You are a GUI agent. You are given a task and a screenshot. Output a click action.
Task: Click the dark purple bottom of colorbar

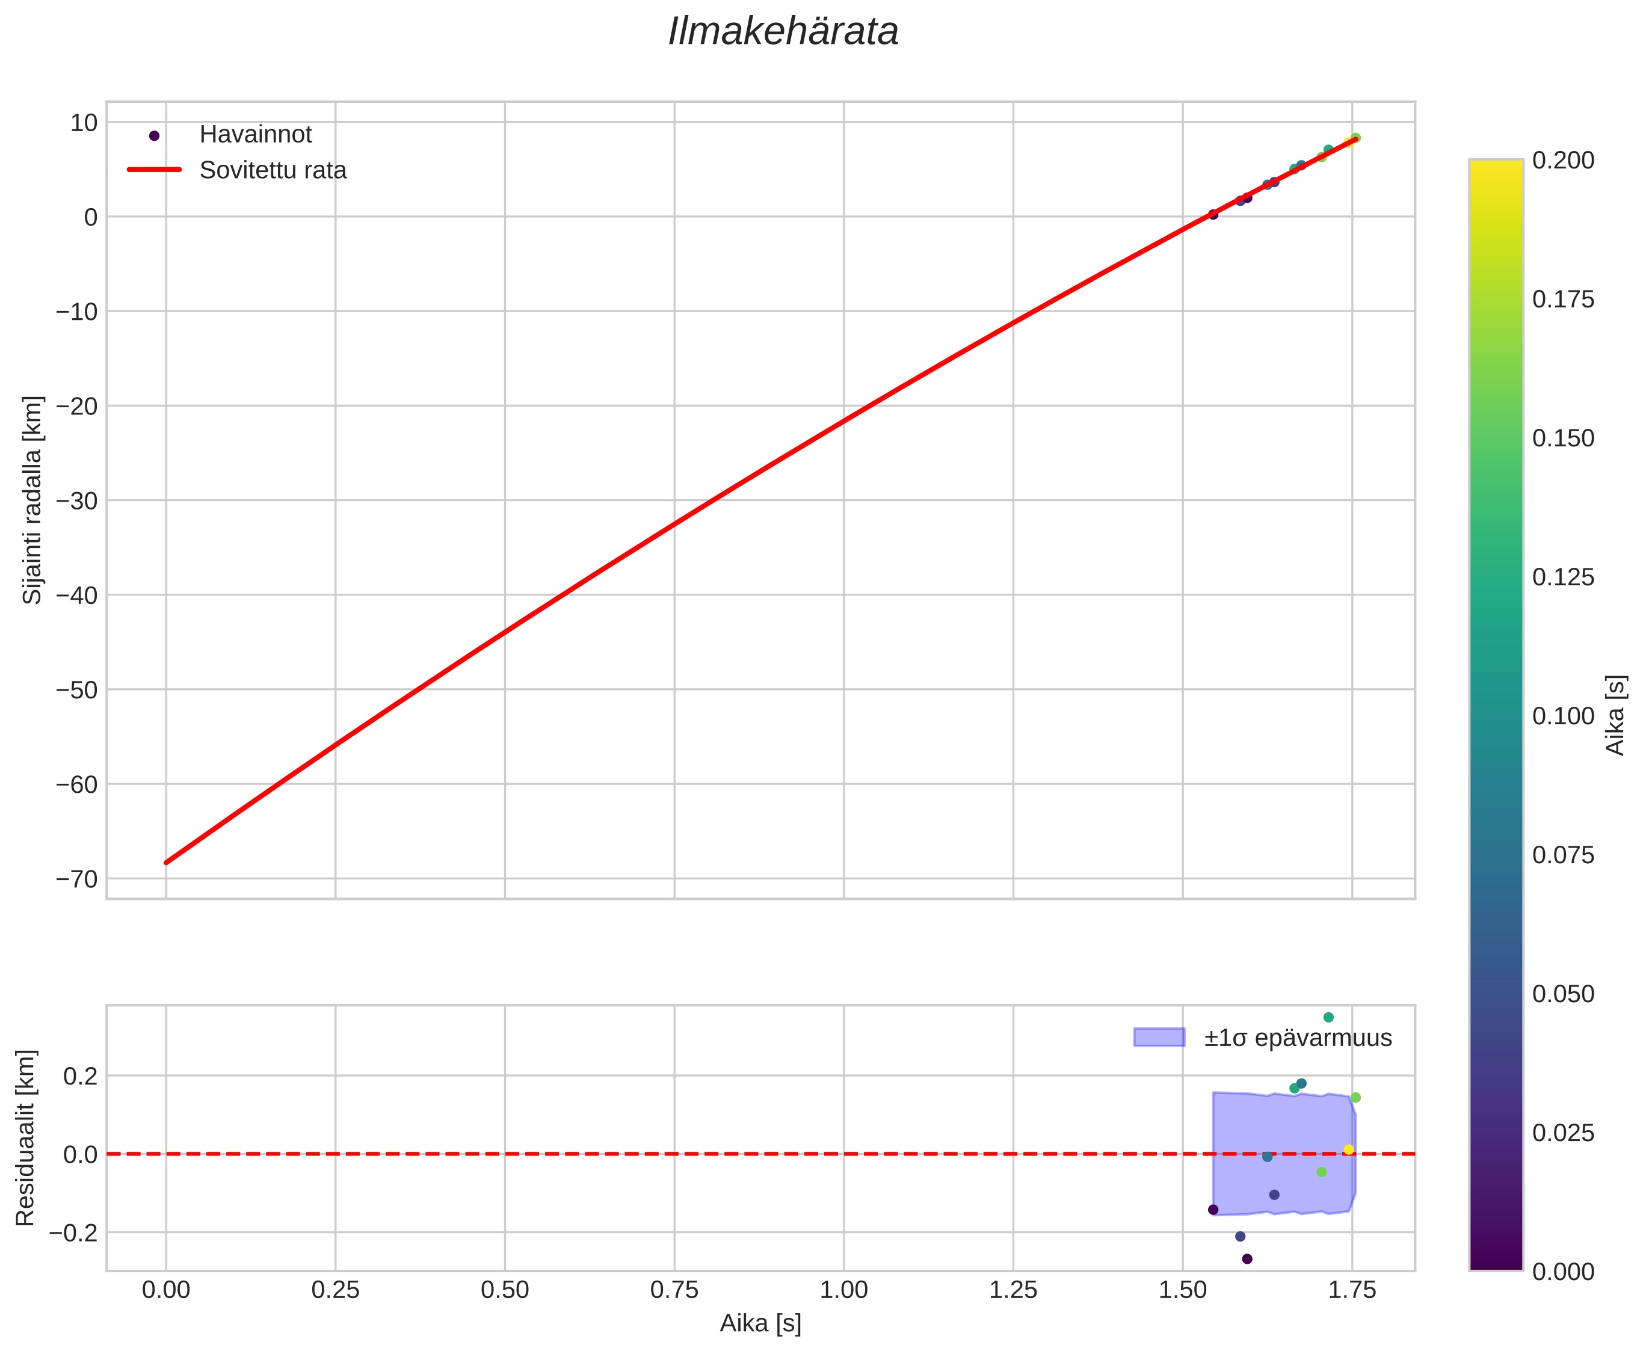click(1495, 1261)
